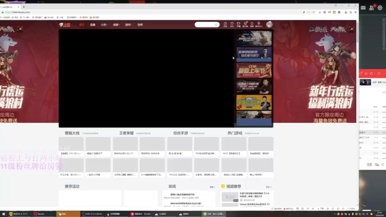This screenshot has width=386, height=217.
Task: Open the creator center pin icon
Action: point(259,24)
